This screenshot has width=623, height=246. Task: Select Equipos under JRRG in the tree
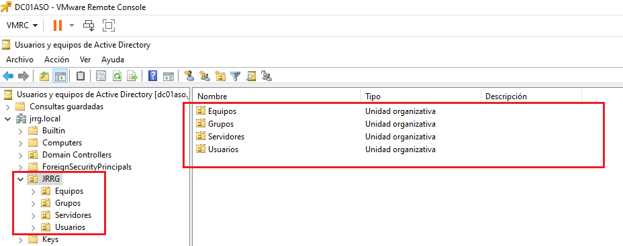(x=69, y=191)
